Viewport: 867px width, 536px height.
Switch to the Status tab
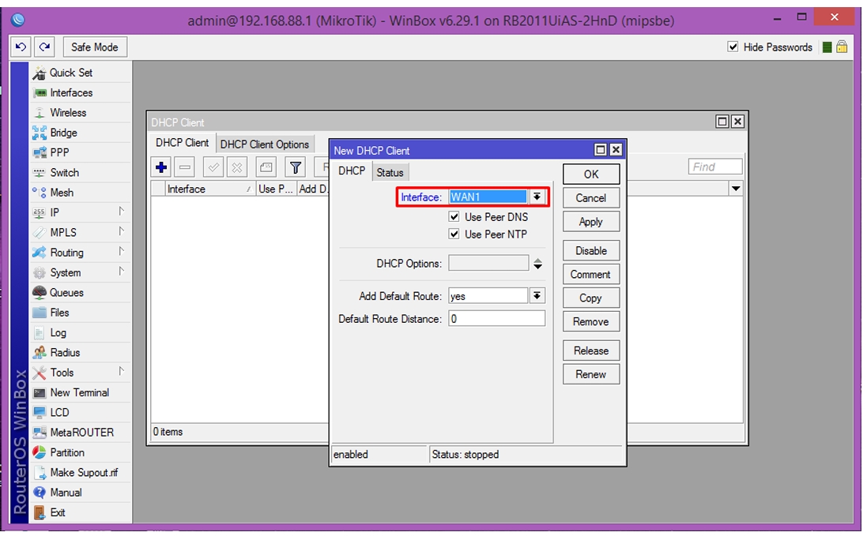click(390, 172)
